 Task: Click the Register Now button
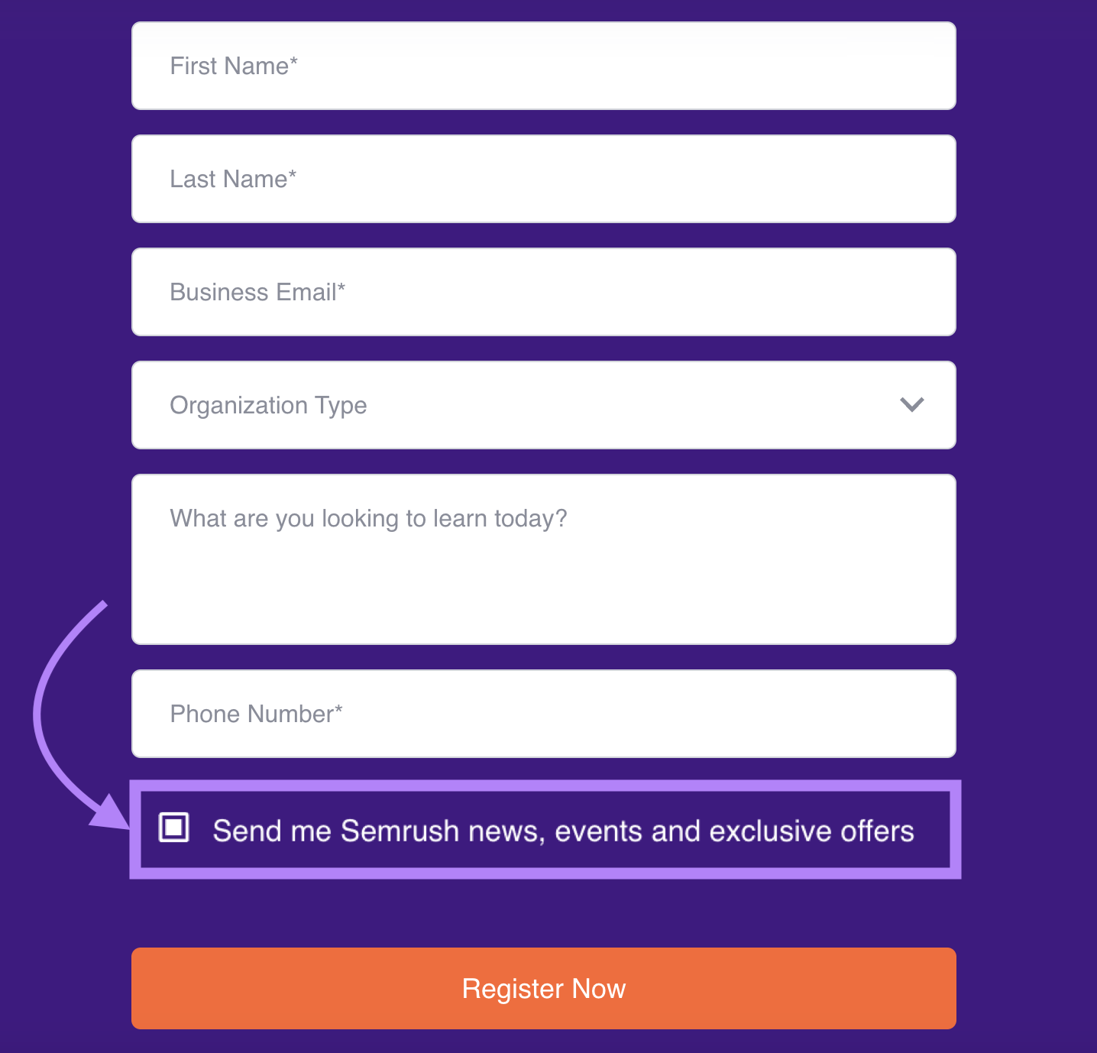click(542, 988)
